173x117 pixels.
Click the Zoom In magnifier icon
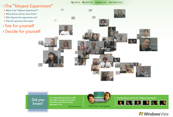72,2
